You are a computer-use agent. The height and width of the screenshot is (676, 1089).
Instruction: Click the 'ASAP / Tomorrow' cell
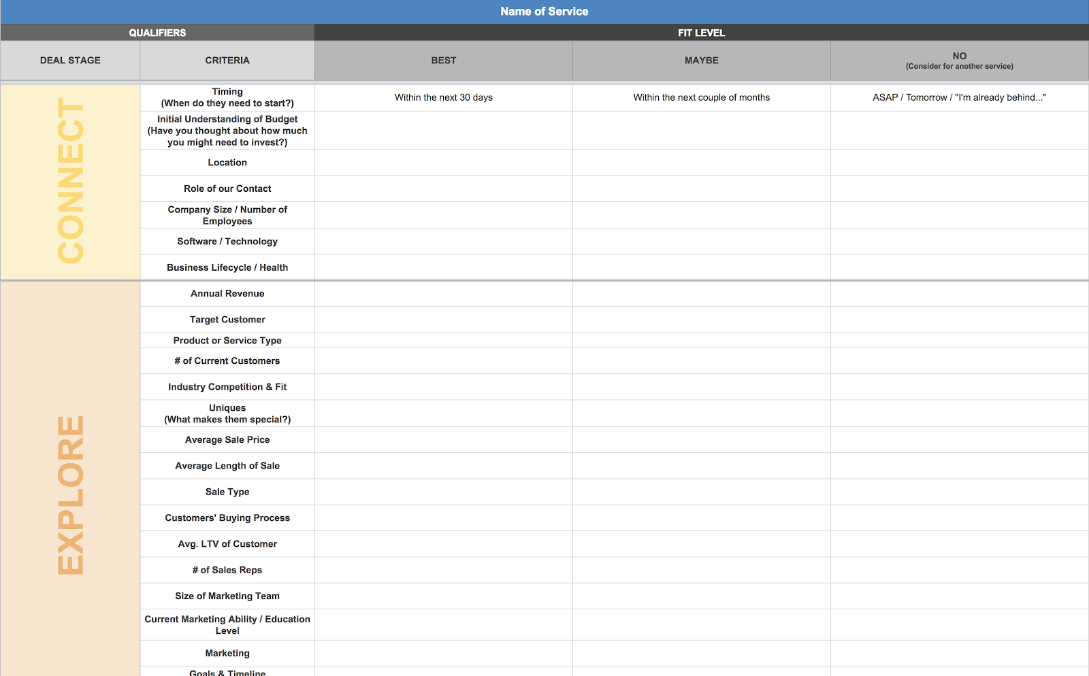point(960,97)
